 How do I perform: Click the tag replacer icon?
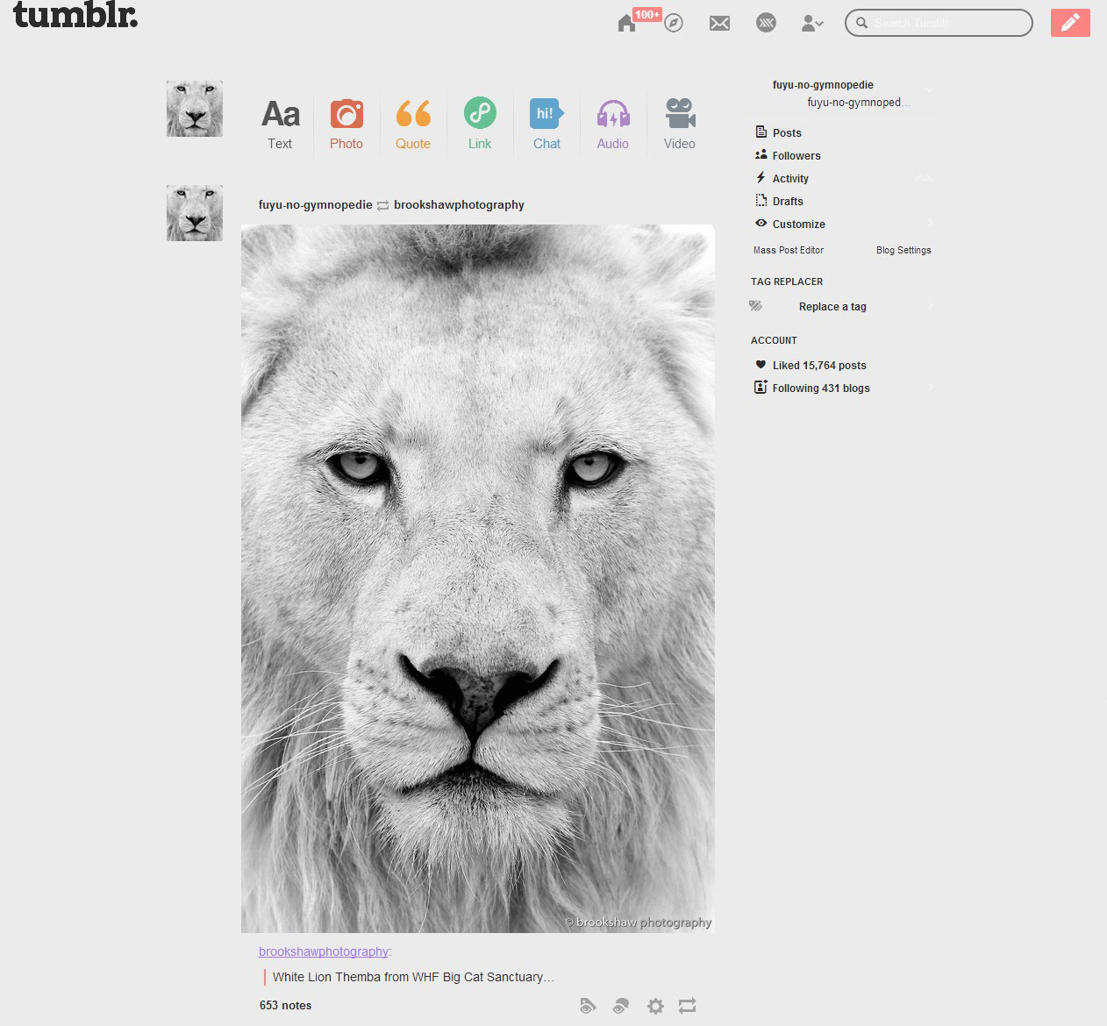(755, 306)
